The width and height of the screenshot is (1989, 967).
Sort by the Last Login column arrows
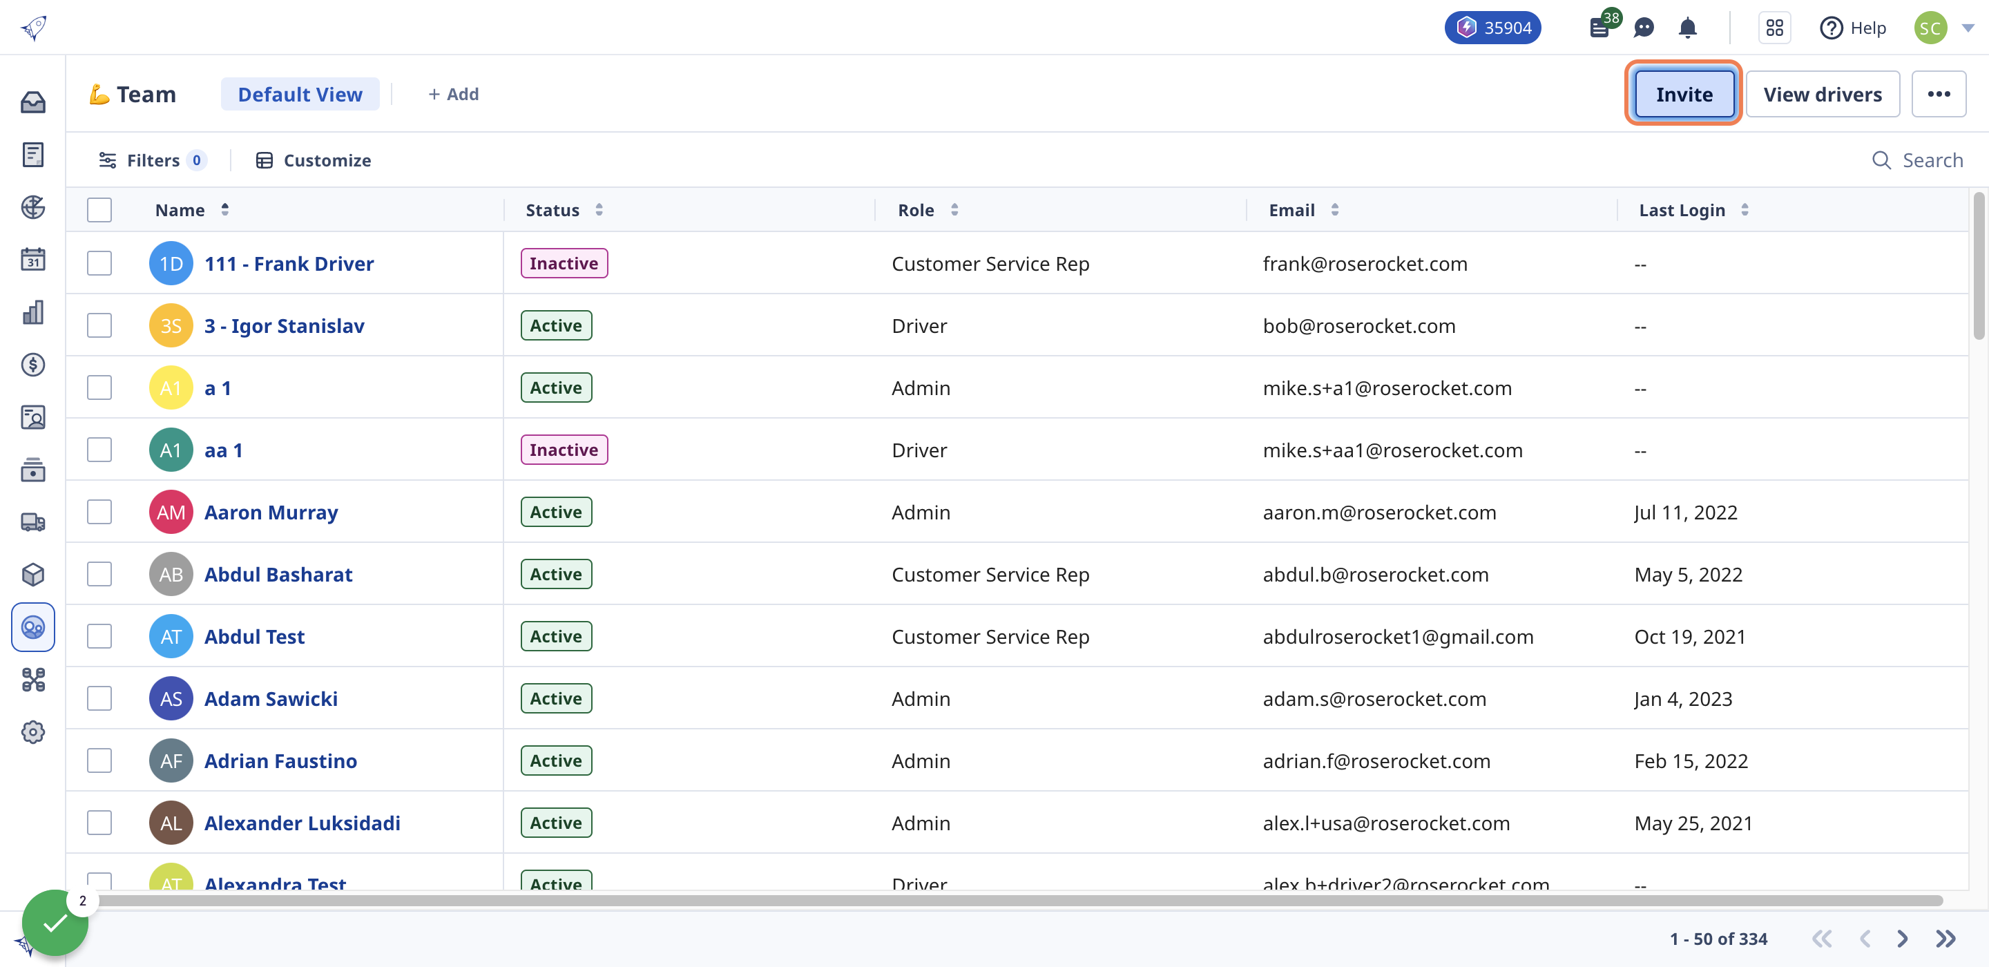coord(1745,209)
